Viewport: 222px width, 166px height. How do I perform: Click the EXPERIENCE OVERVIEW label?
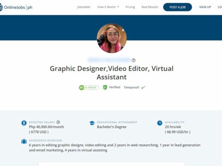click(45, 141)
